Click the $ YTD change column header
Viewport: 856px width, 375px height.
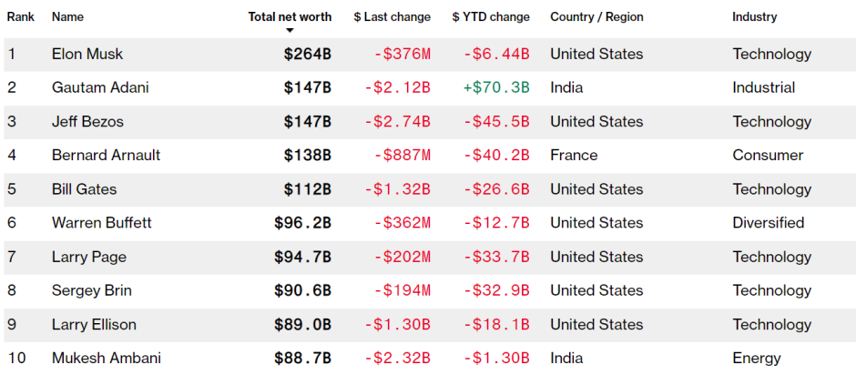click(490, 17)
